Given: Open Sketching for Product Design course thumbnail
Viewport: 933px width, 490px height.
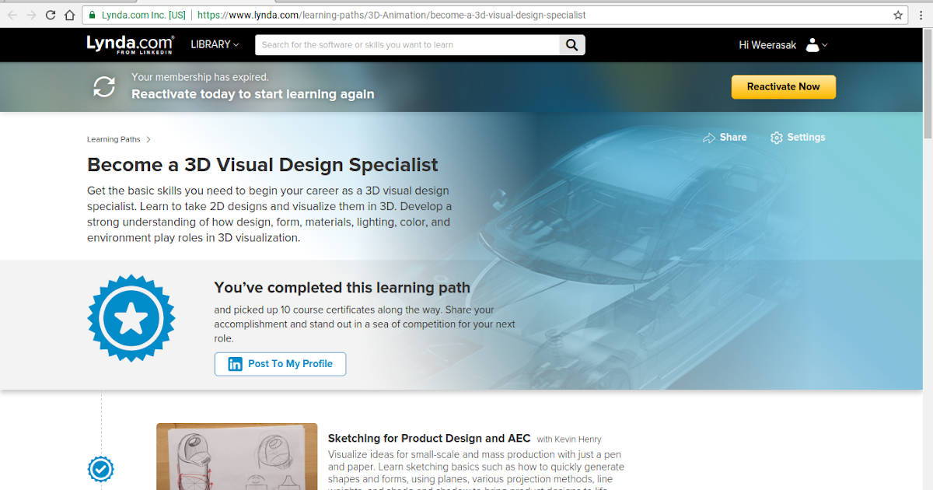Looking at the screenshot, I should click(x=236, y=457).
